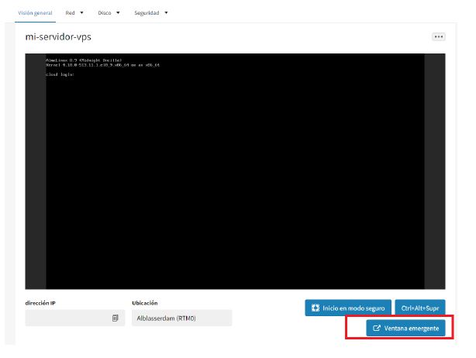Start Inicio en modo seguro
The height and width of the screenshot is (358, 476).
348,308
